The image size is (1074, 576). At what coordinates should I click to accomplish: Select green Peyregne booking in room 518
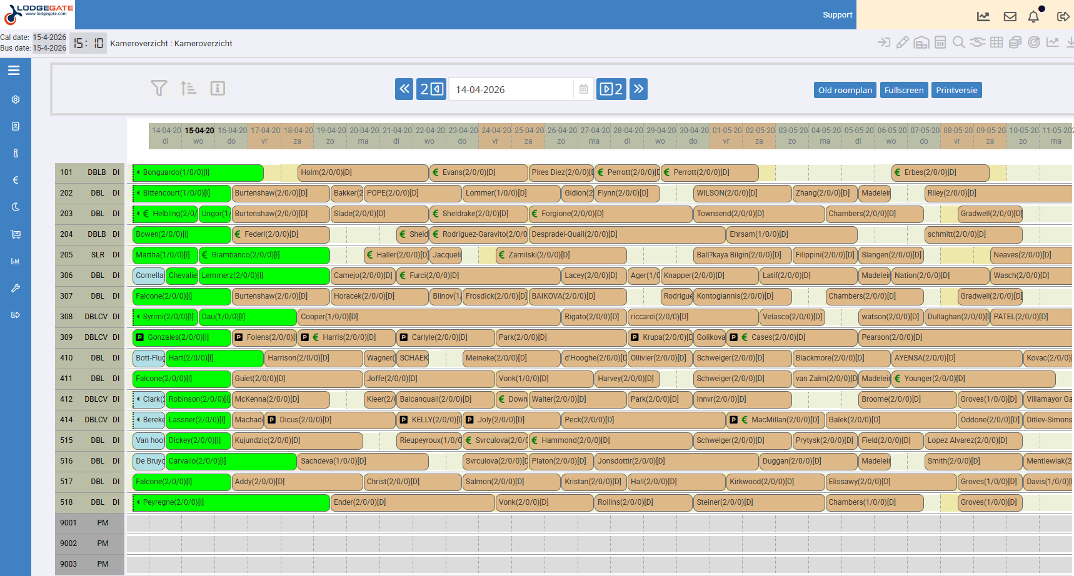pyautogui.click(x=231, y=502)
